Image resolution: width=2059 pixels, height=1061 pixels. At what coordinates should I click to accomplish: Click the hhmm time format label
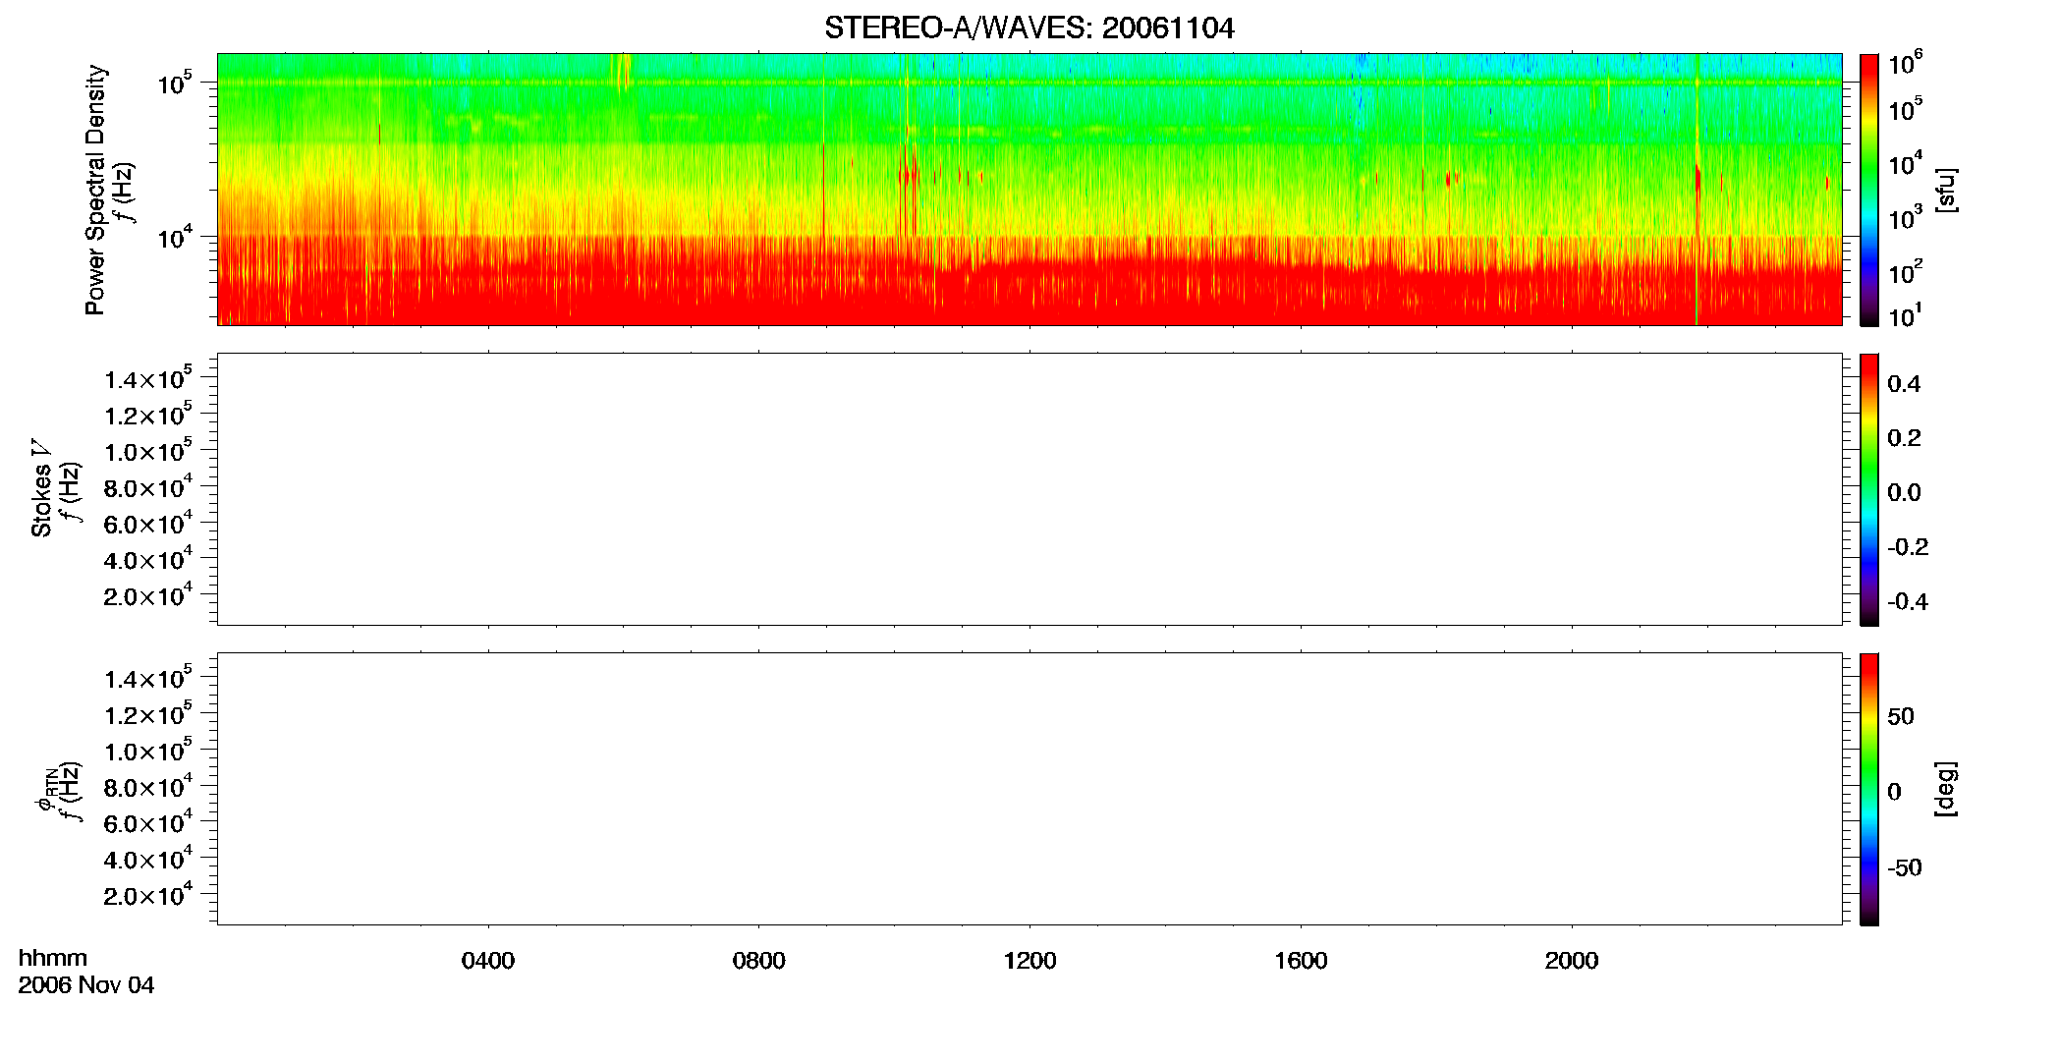pyautogui.click(x=53, y=958)
